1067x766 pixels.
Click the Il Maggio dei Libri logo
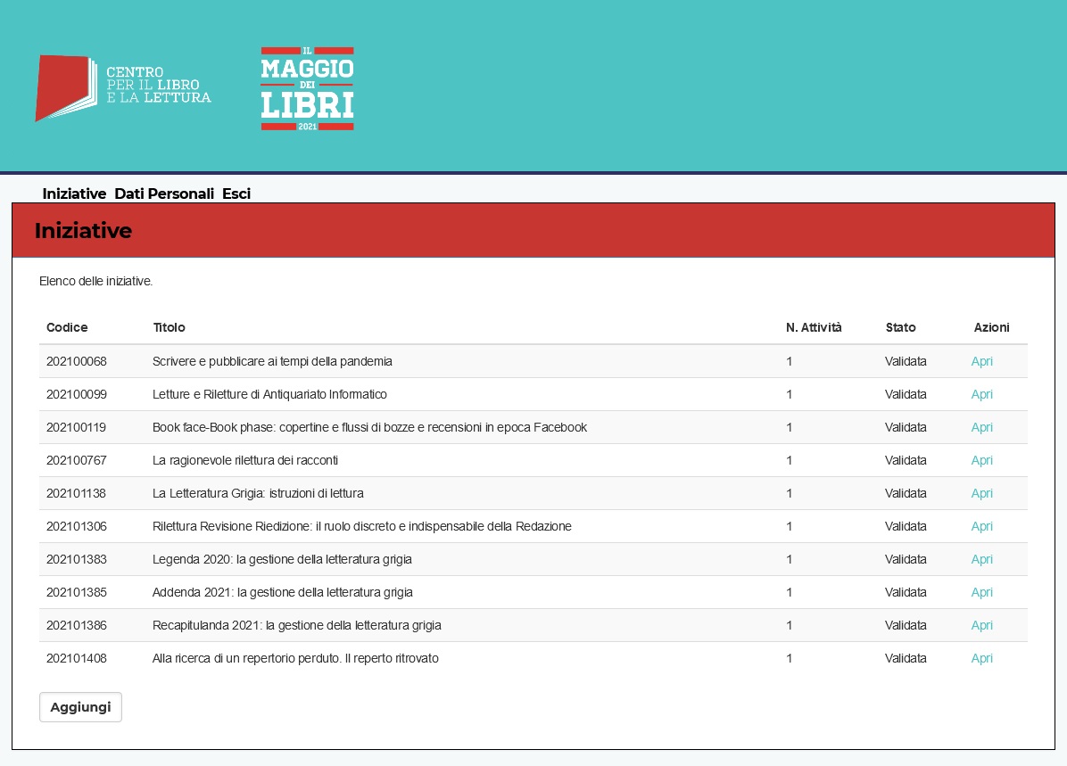[x=307, y=88]
